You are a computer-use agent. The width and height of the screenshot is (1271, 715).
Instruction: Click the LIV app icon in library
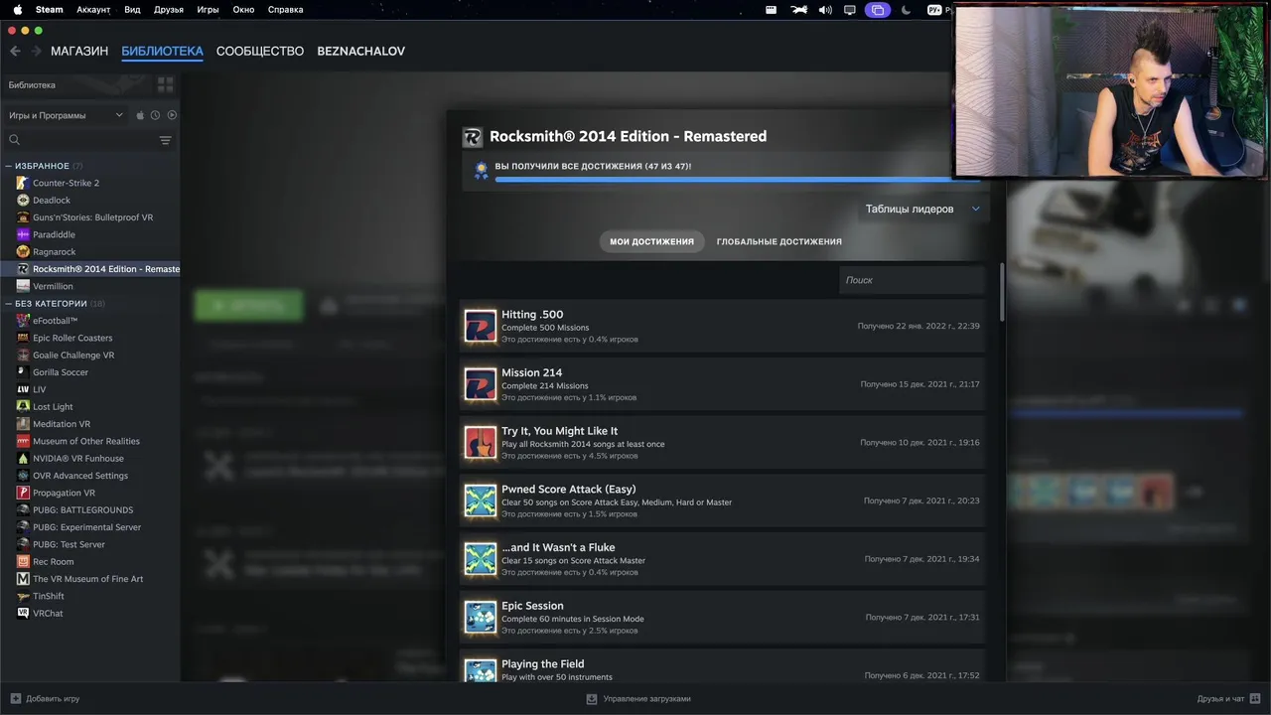point(23,389)
